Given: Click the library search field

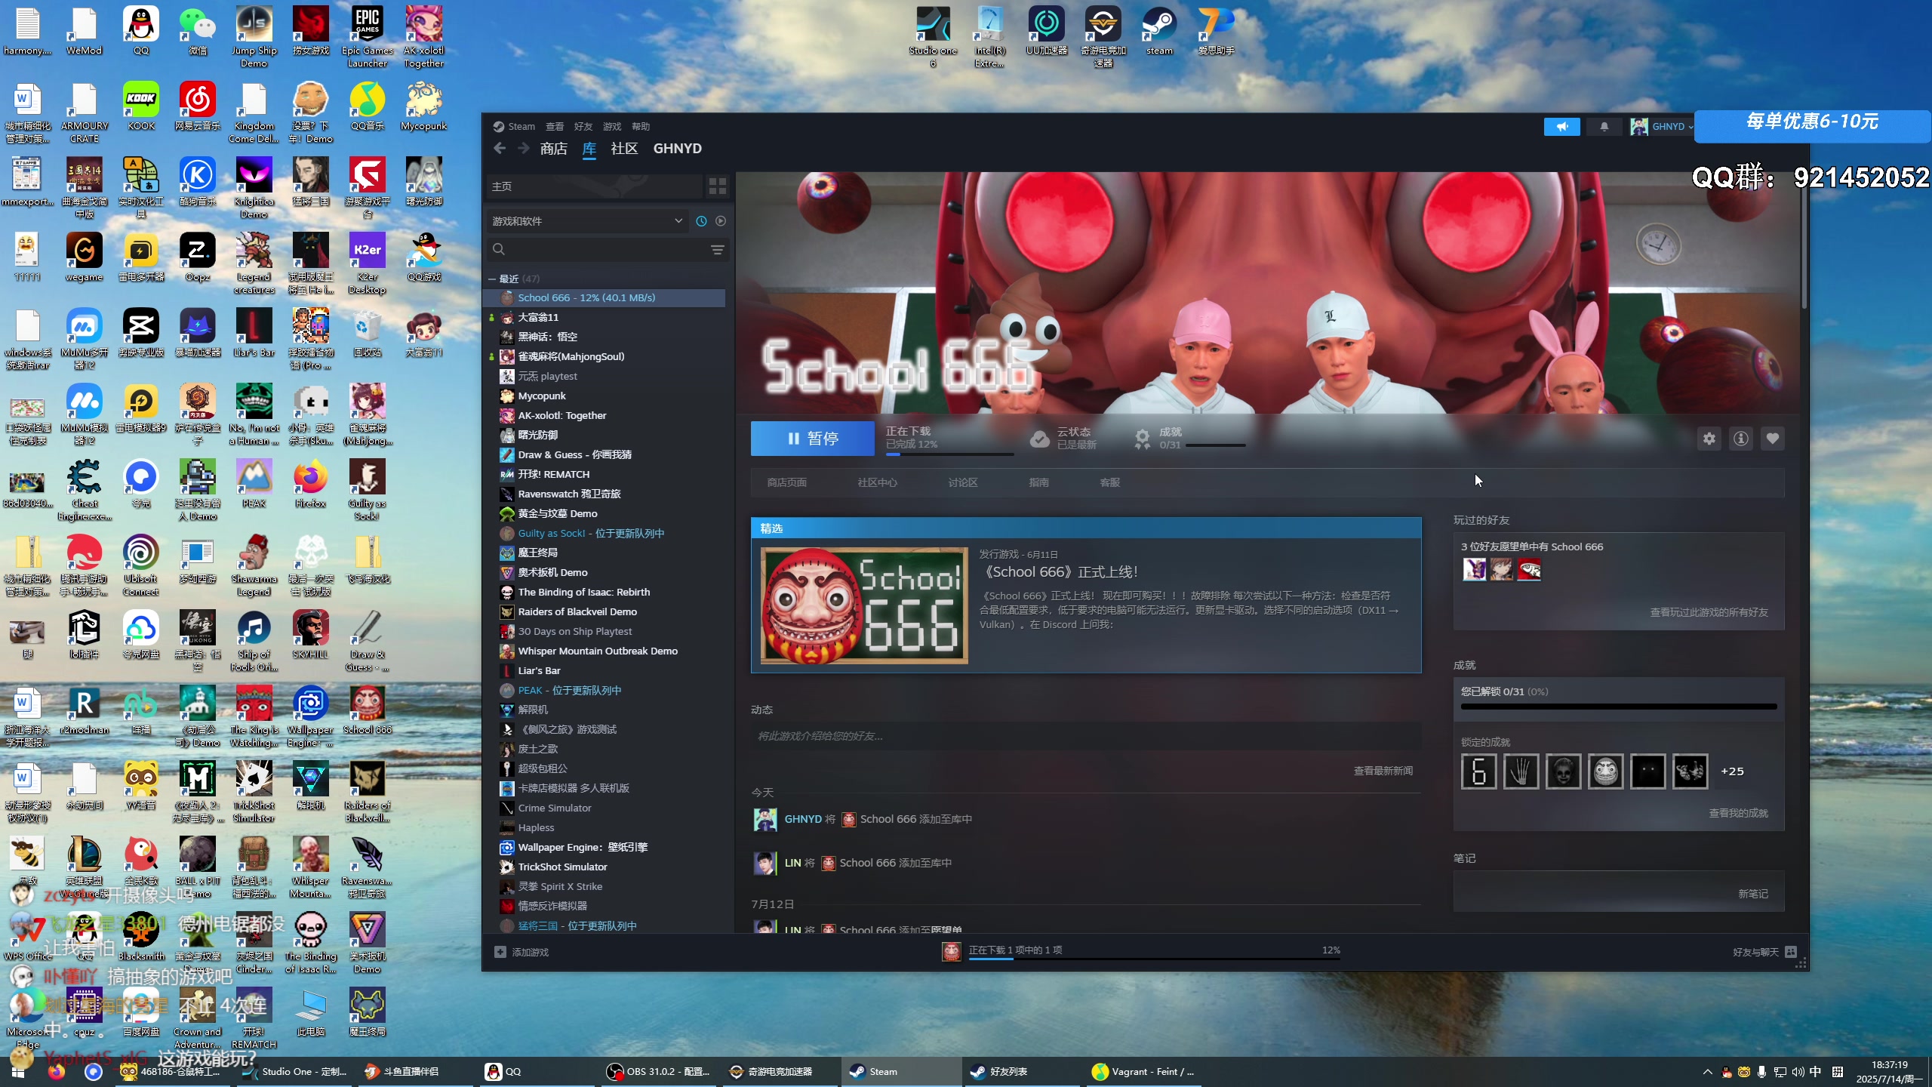Looking at the screenshot, I should pyautogui.click(x=596, y=250).
